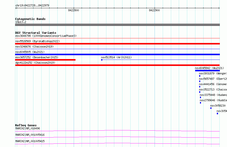
Task: Open variant nsv5526569 (ByrskaBishop2022) label
Action: [37, 41]
